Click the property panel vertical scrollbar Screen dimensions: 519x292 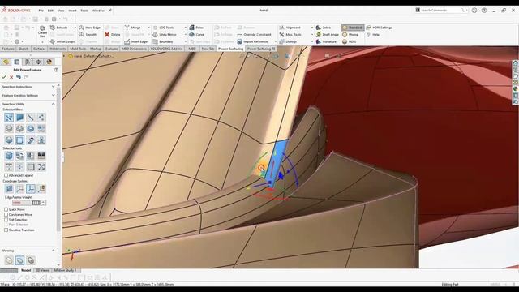59,159
